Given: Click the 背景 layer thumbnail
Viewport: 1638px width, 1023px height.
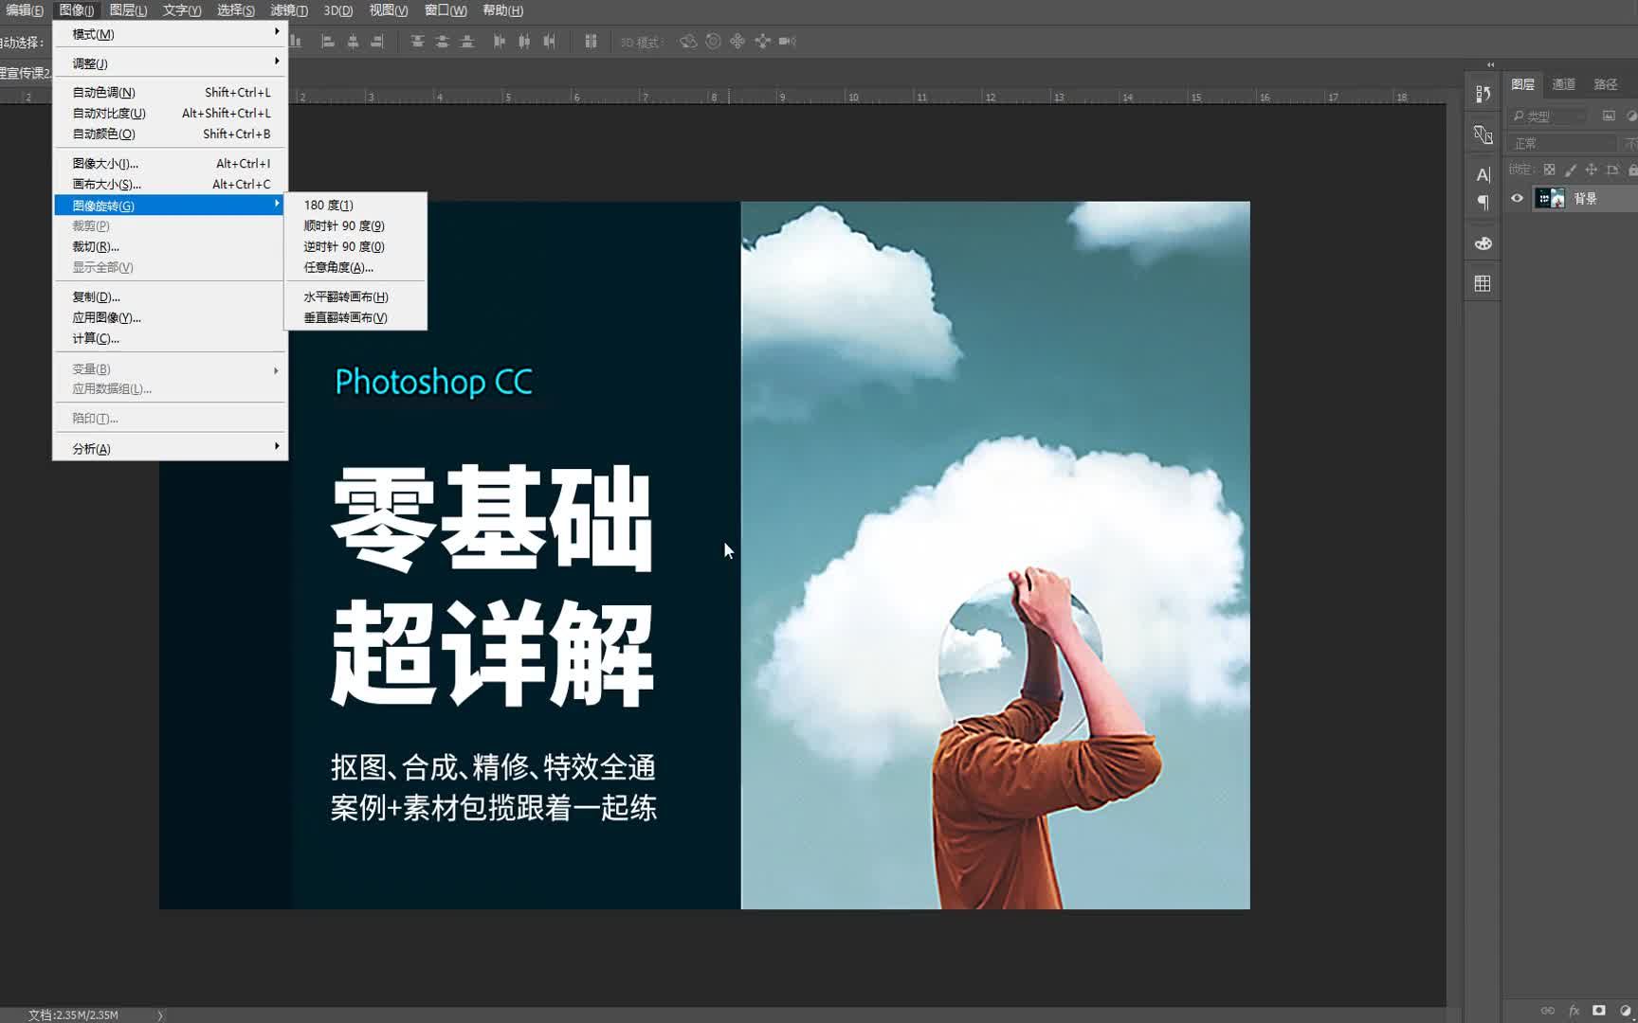Looking at the screenshot, I should click(x=1550, y=198).
